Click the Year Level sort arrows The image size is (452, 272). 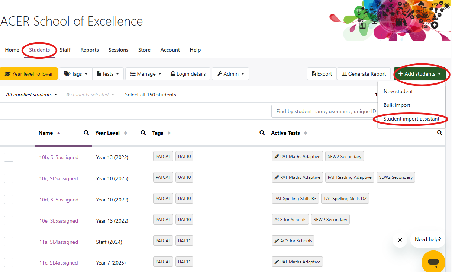point(125,133)
